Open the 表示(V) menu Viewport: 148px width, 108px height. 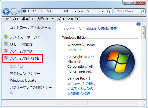pyautogui.click(x=42, y=19)
